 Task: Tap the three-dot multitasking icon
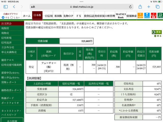pyautogui.click(x=81, y=2)
